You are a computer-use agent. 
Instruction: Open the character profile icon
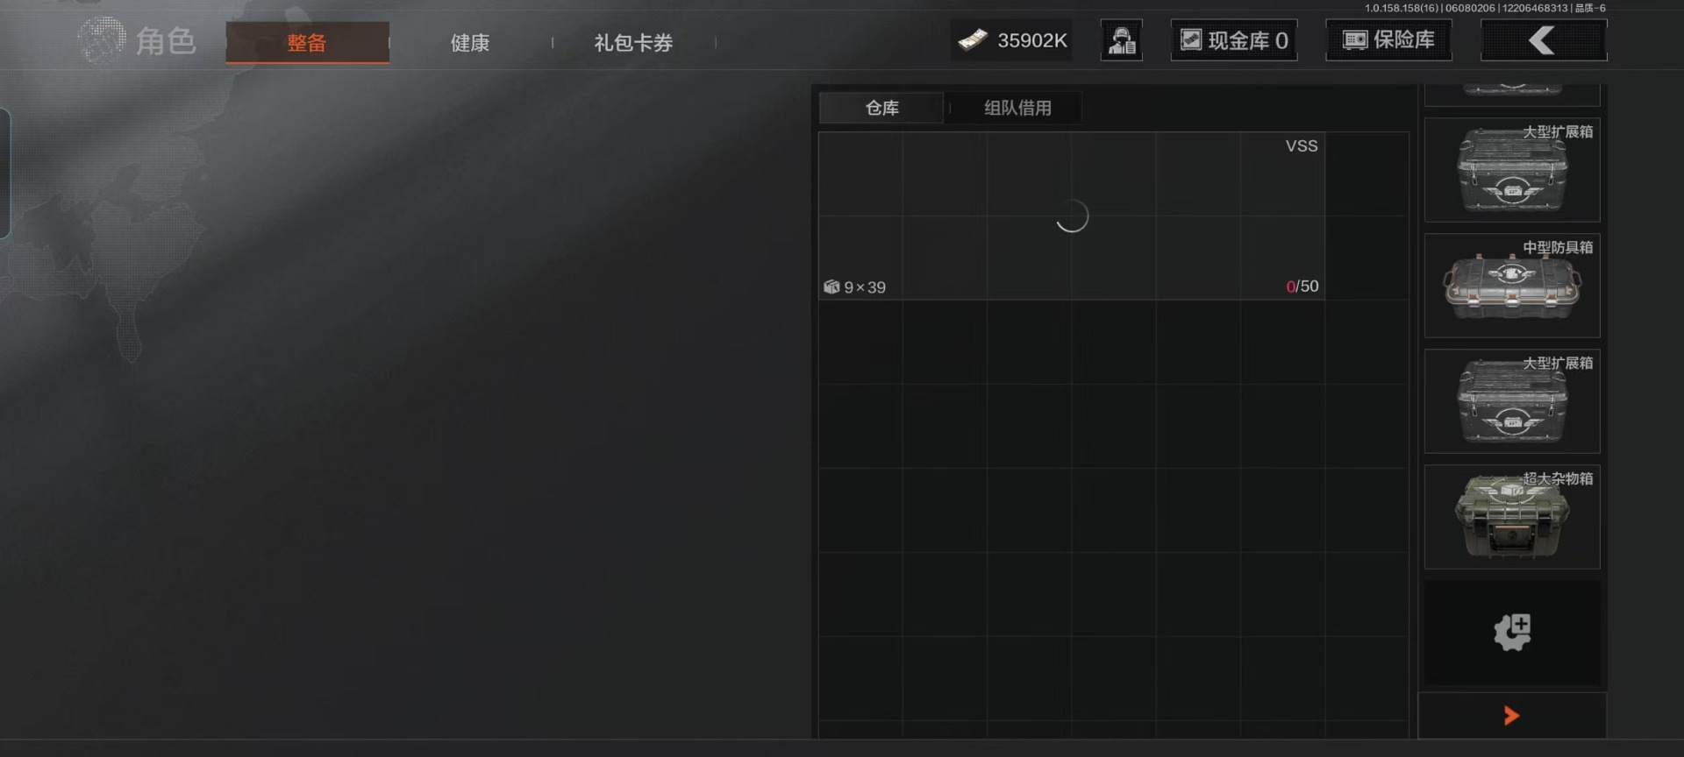coord(1122,40)
